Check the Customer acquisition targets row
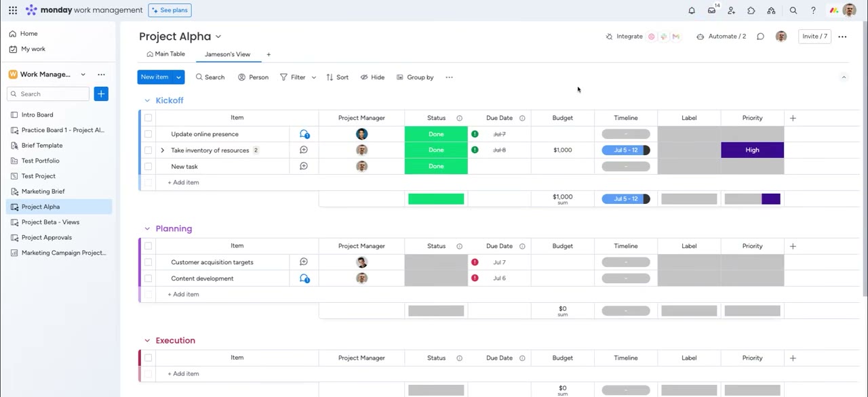868x397 pixels. pos(148,262)
